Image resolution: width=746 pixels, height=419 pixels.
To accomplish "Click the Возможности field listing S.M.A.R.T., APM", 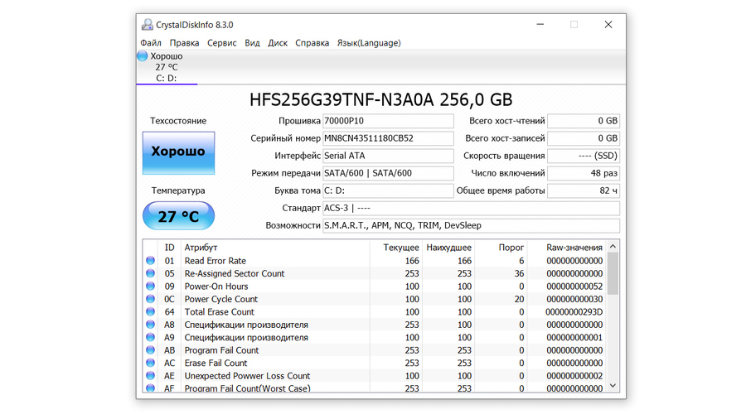I will point(471,225).
